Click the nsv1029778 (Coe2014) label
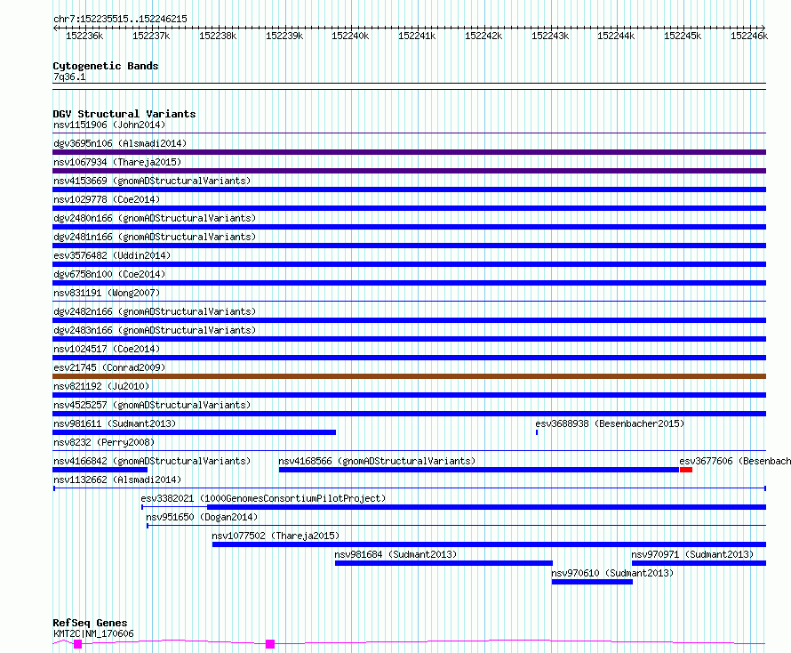Screen dimensions: 791x653 (x=107, y=199)
